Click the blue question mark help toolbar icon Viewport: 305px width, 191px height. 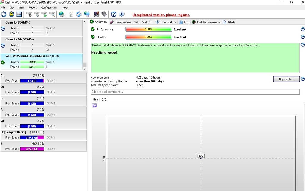click(113, 14)
